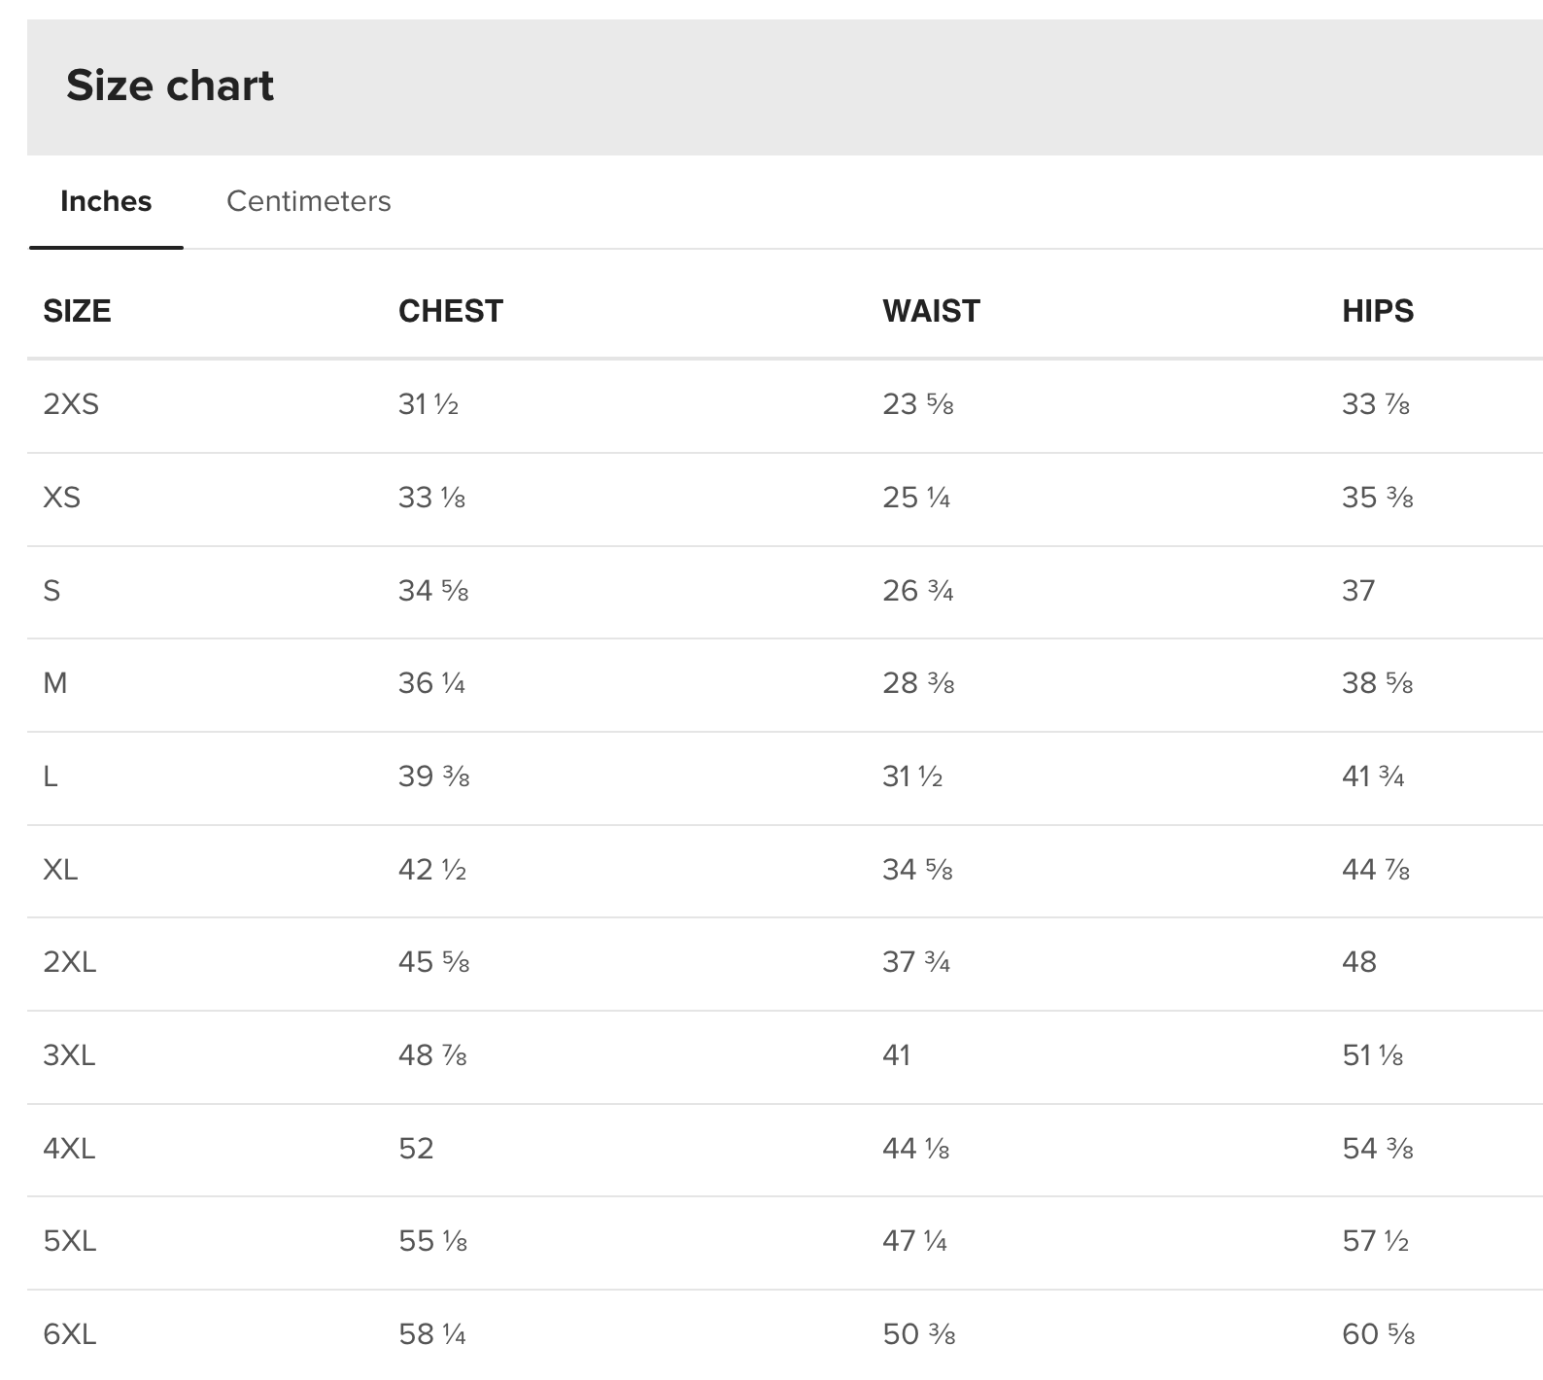Click the XL size row label

(x=60, y=870)
